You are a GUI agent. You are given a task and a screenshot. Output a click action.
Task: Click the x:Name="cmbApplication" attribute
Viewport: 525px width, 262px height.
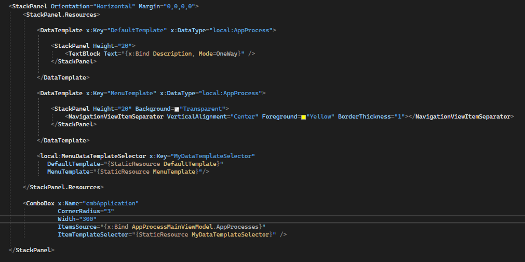pos(98,203)
